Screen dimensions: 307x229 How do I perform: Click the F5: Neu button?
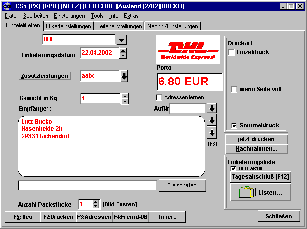pos(23,217)
